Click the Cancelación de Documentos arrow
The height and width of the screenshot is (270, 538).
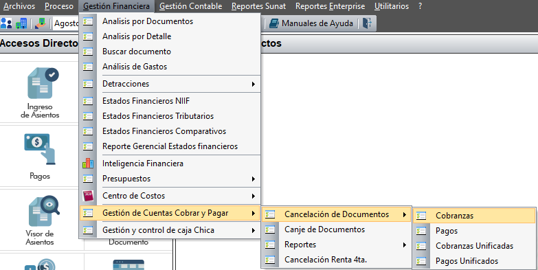(405, 214)
